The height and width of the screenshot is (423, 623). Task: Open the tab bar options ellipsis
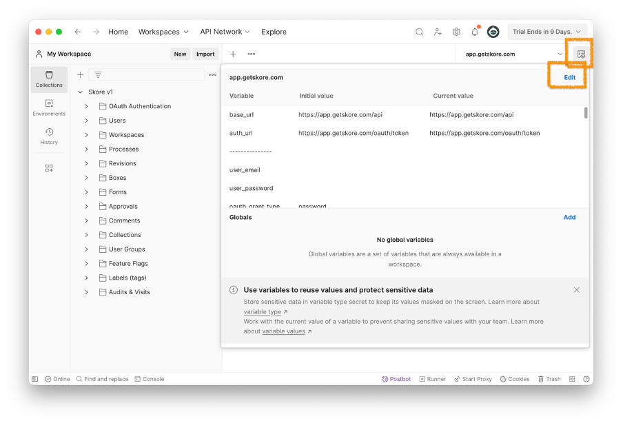[x=252, y=54]
